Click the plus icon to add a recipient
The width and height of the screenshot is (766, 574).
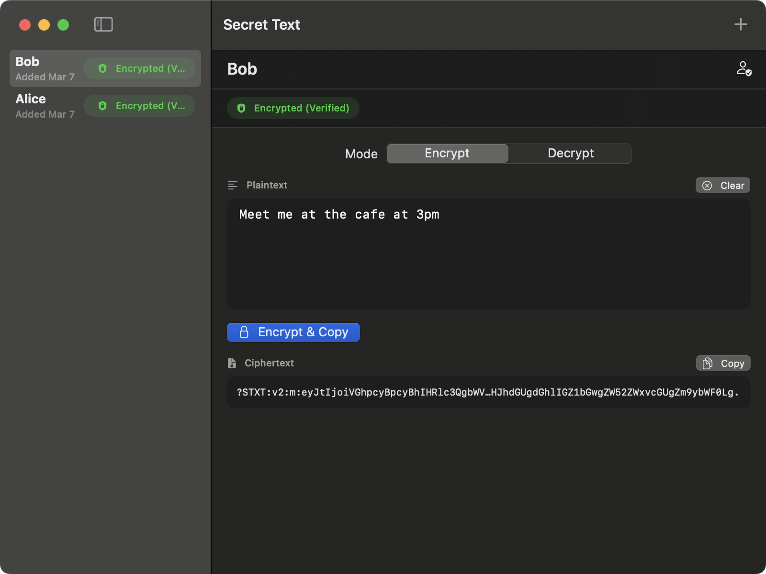740,24
